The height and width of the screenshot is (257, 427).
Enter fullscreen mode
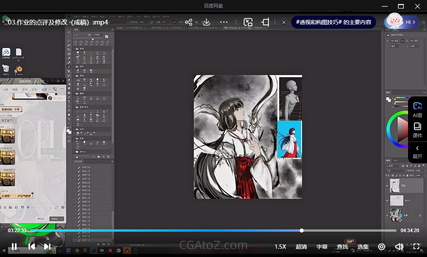pyautogui.click(x=416, y=246)
